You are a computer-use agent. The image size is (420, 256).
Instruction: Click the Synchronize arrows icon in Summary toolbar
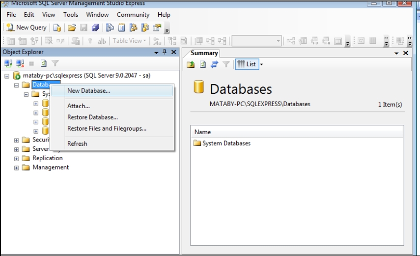tap(214, 64)
